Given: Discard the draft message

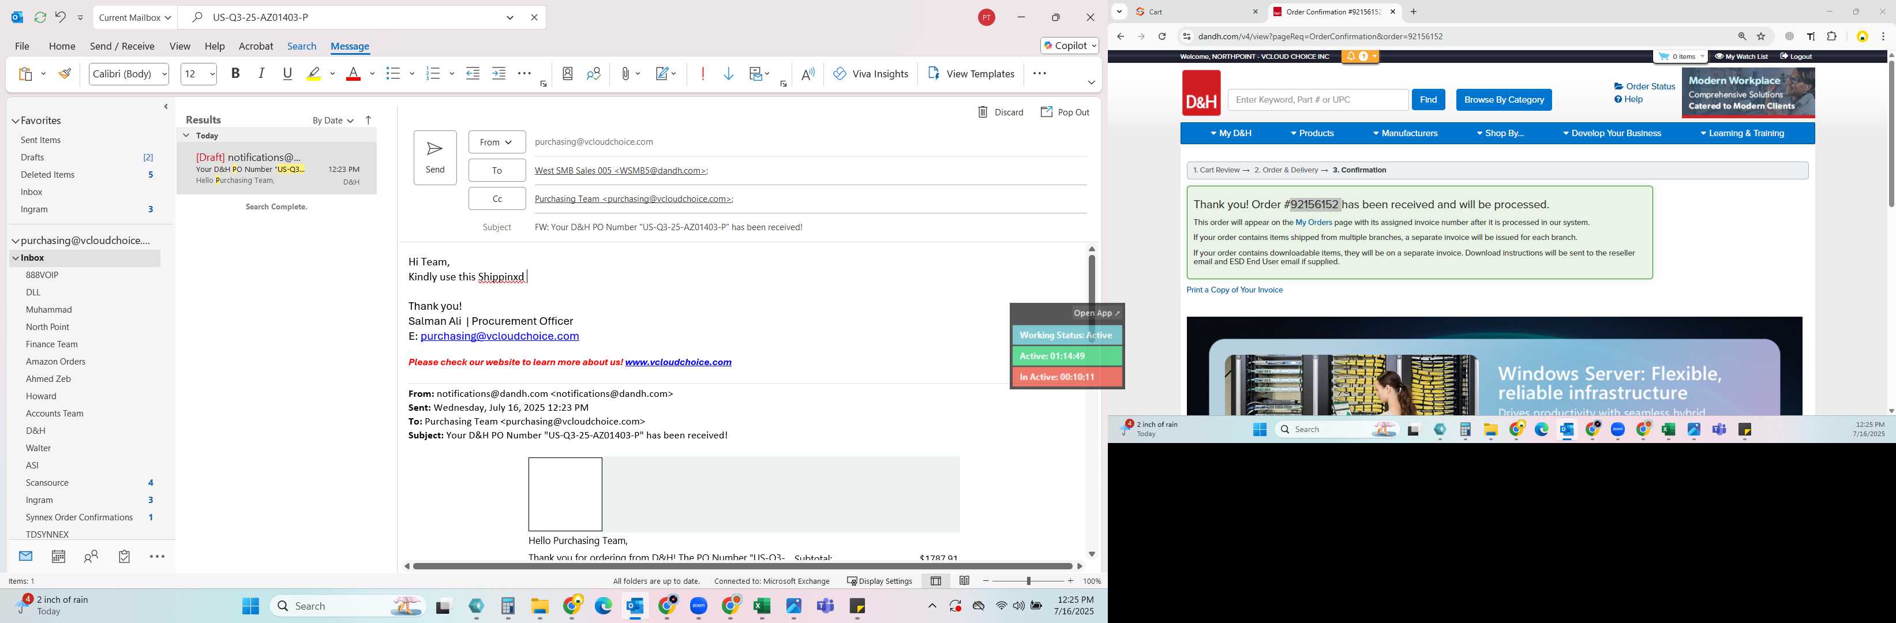Looking at the screenshot, I should tap(999, 112).
